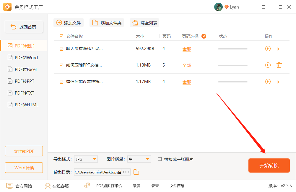The width and height of the screenshot is (296, 192).
Task: Select the PDF转图片 sidebar item
Action: click(x=24, y=46)
